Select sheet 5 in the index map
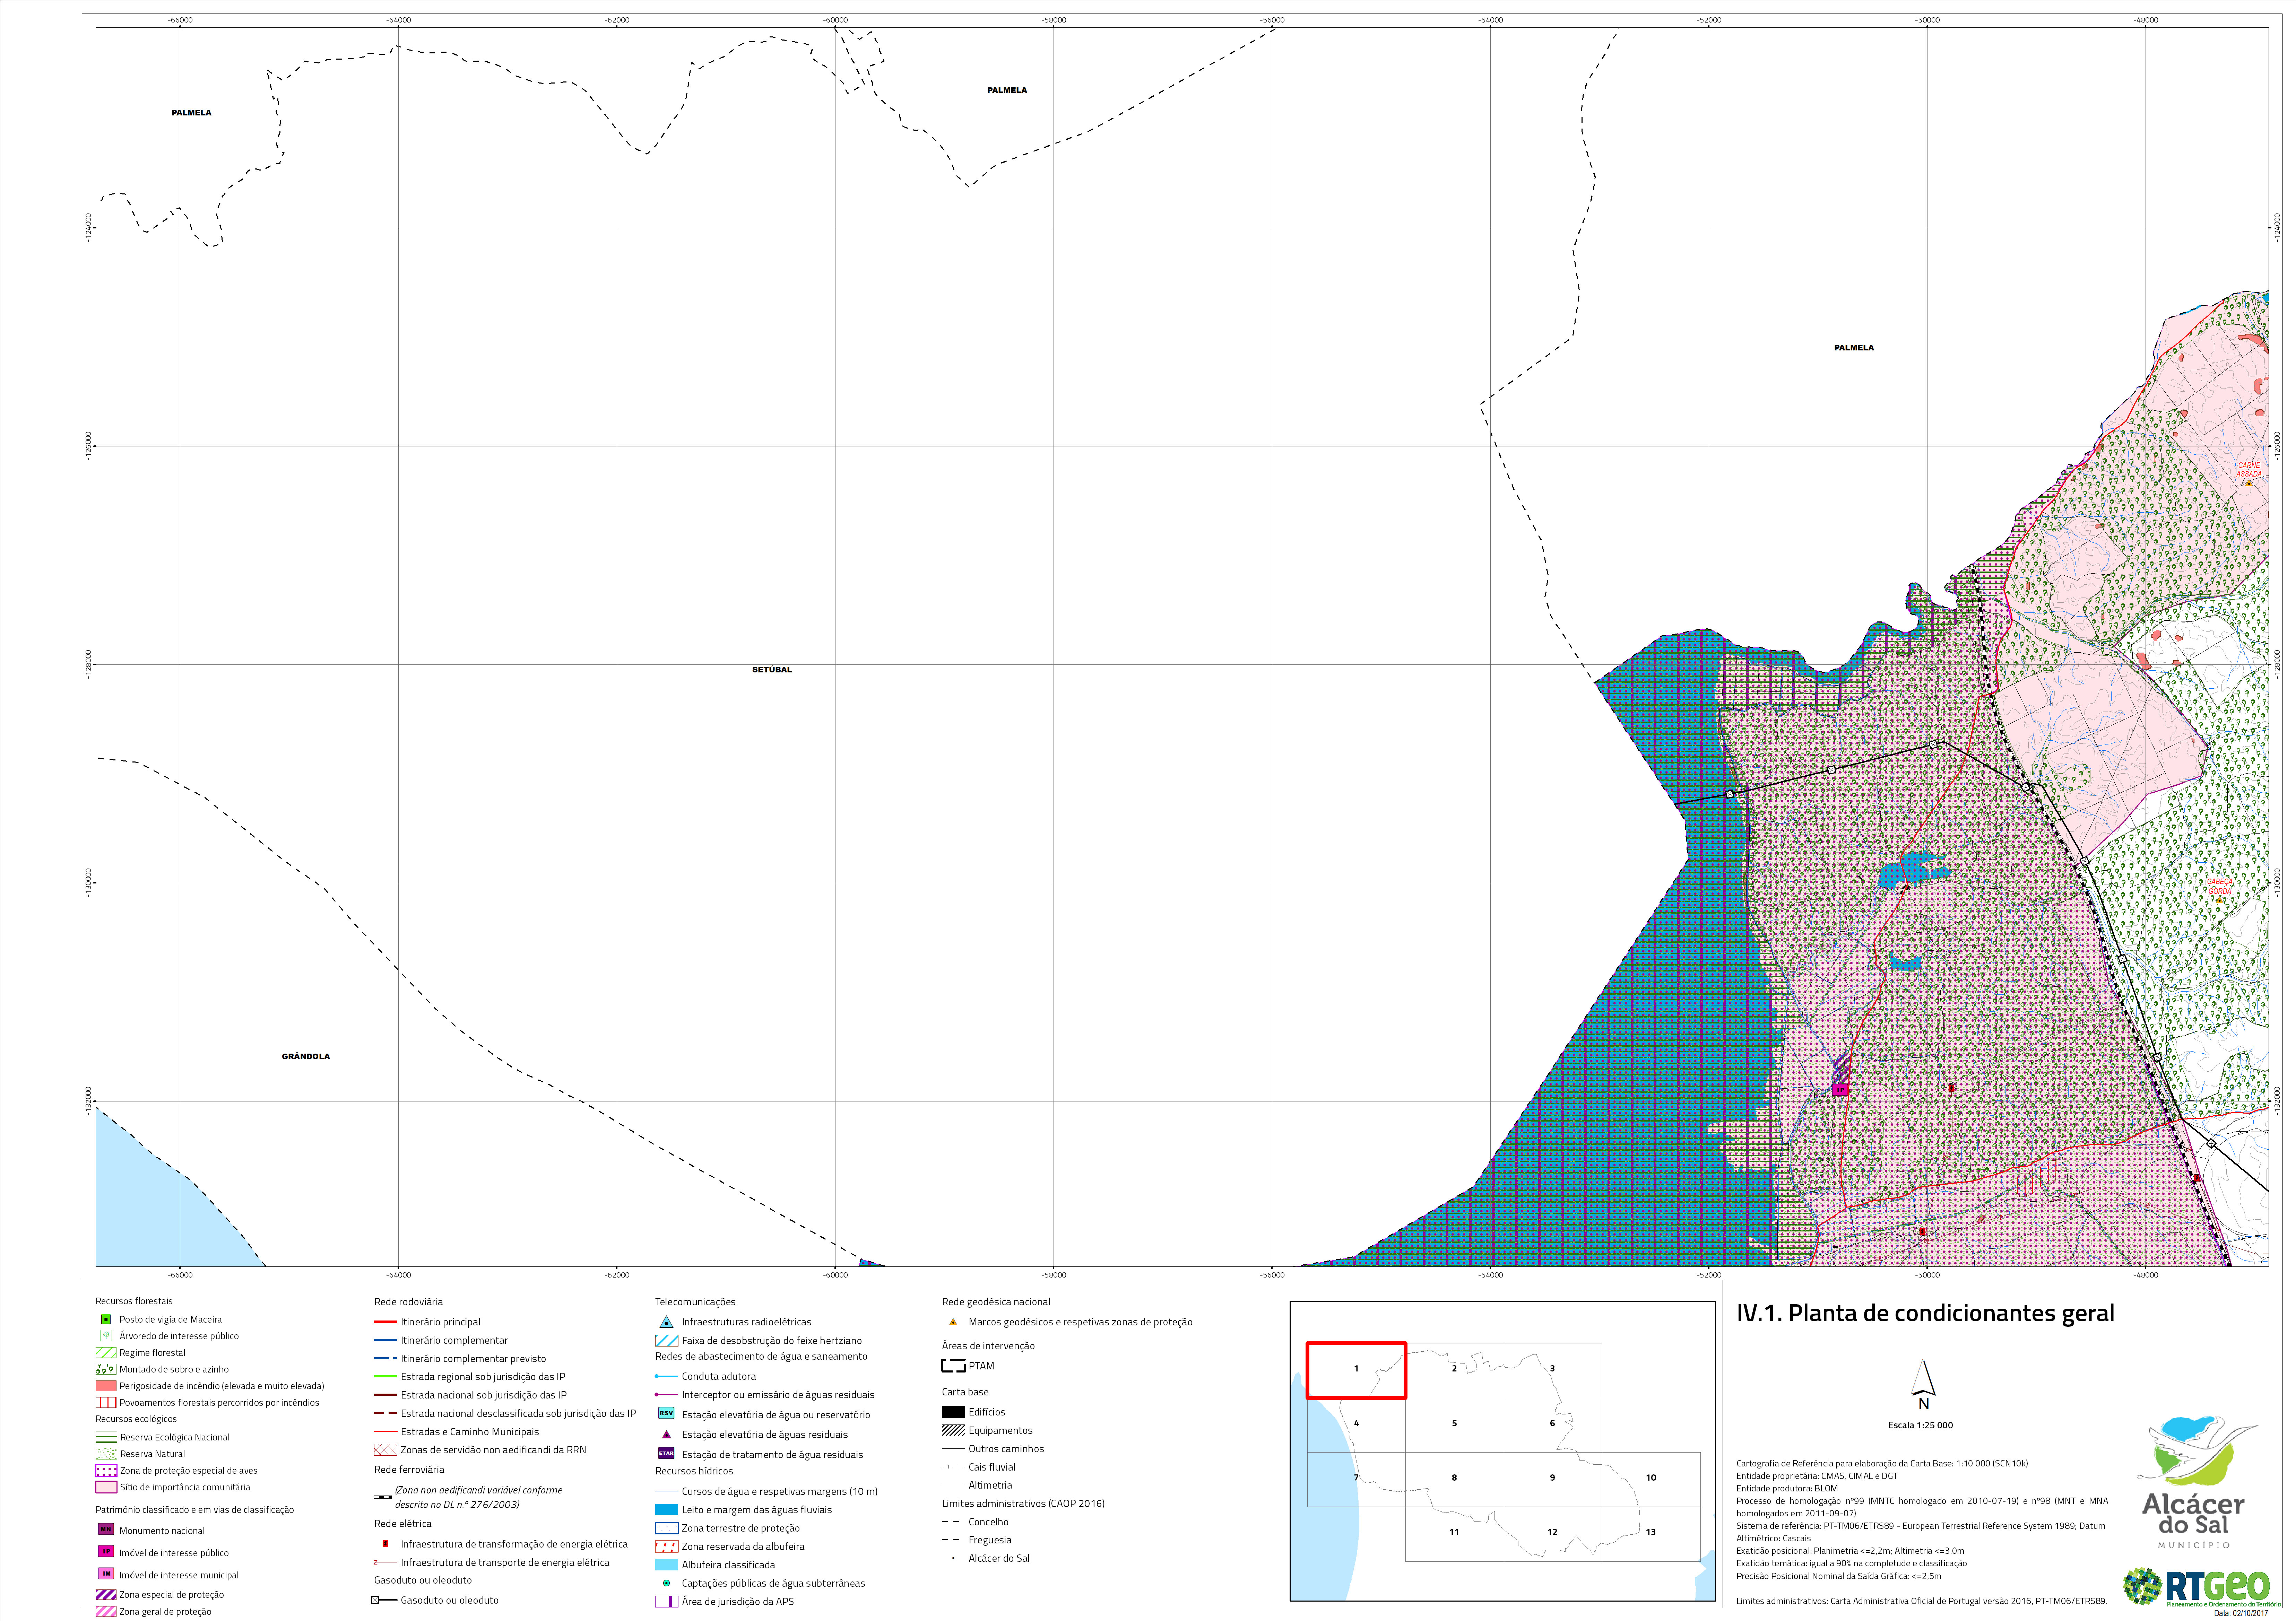This screenshot has width=2296, height=1621. click(x=1454, y=1424)
